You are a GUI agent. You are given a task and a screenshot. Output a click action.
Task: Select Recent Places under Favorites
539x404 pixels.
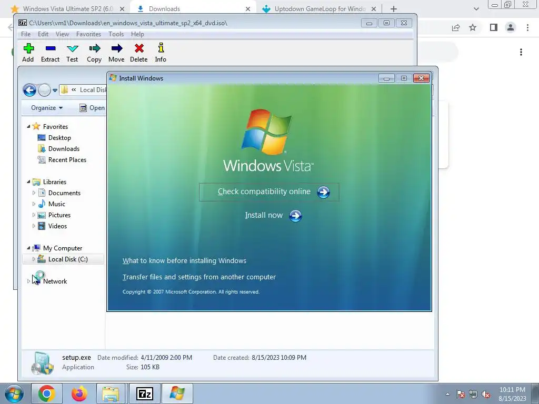click(67, 160)
